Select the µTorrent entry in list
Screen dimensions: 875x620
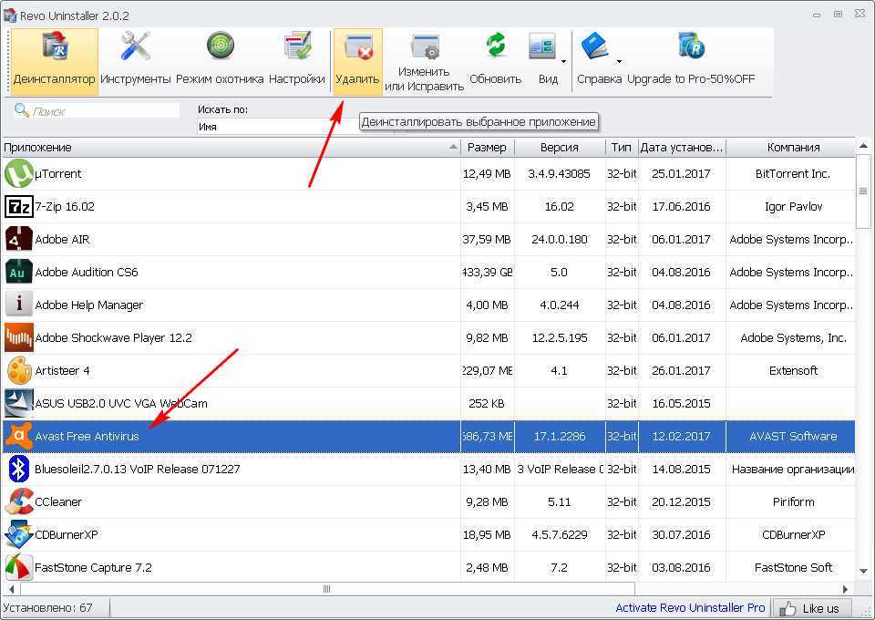58,173
